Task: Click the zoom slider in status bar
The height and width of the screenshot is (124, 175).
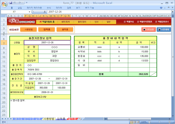Action: tap(159, 122)
